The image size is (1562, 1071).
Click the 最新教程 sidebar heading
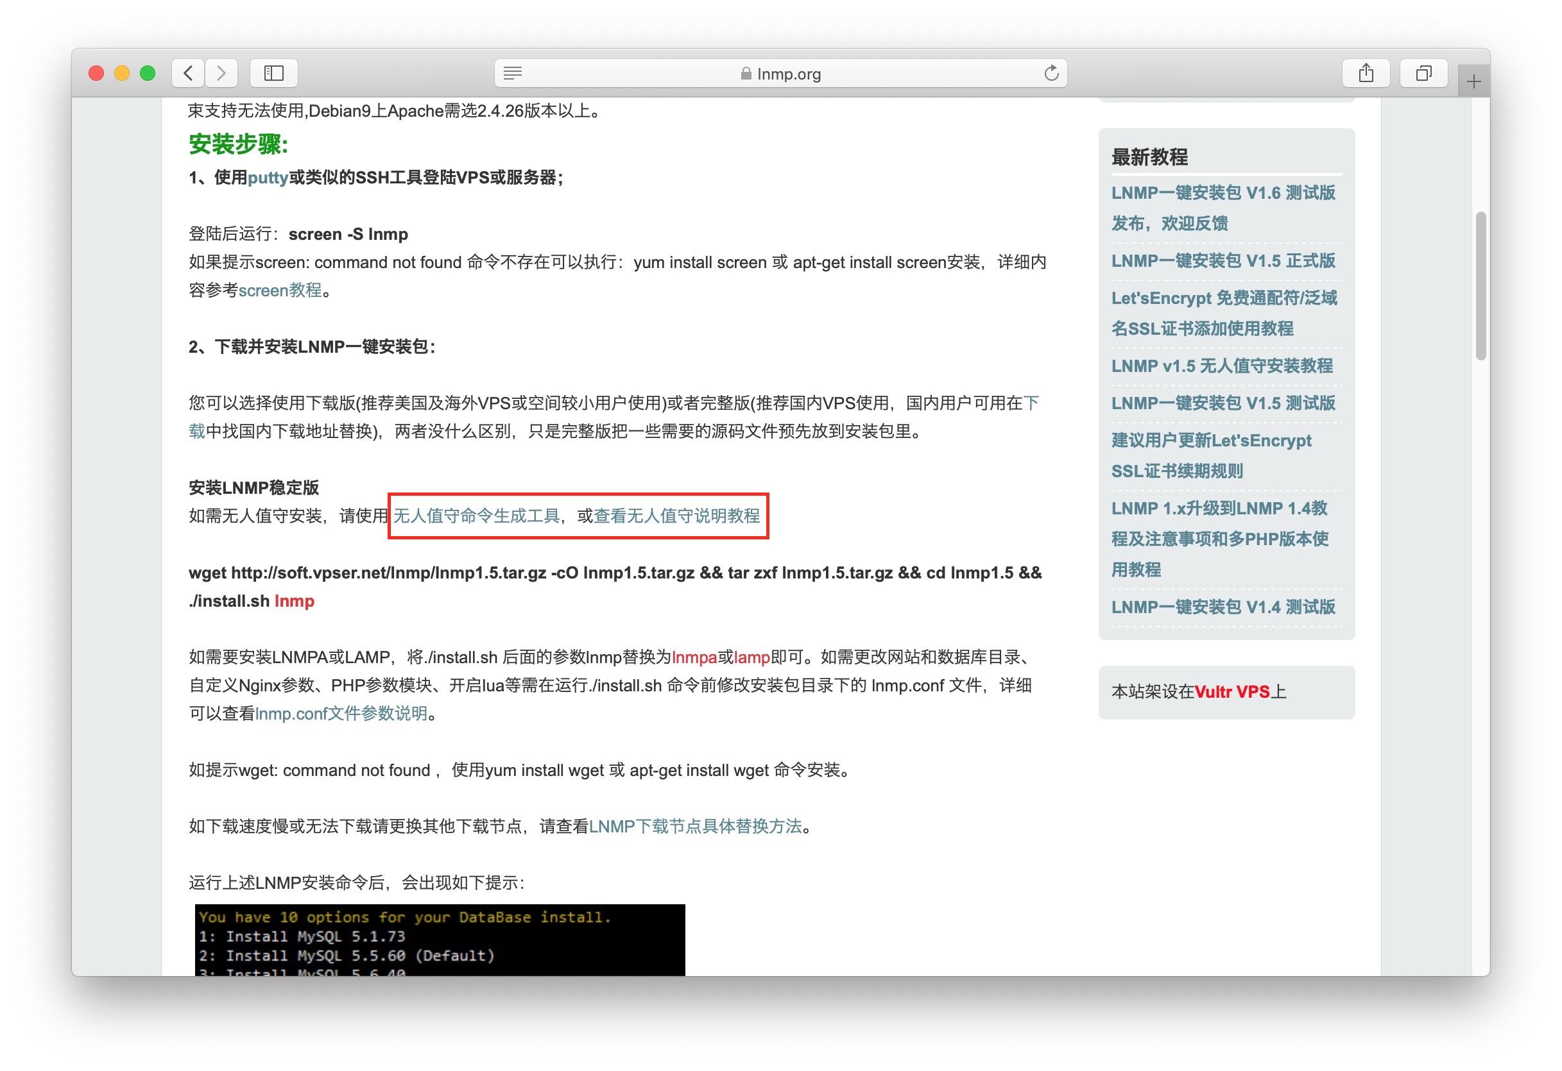(1149, 157)
